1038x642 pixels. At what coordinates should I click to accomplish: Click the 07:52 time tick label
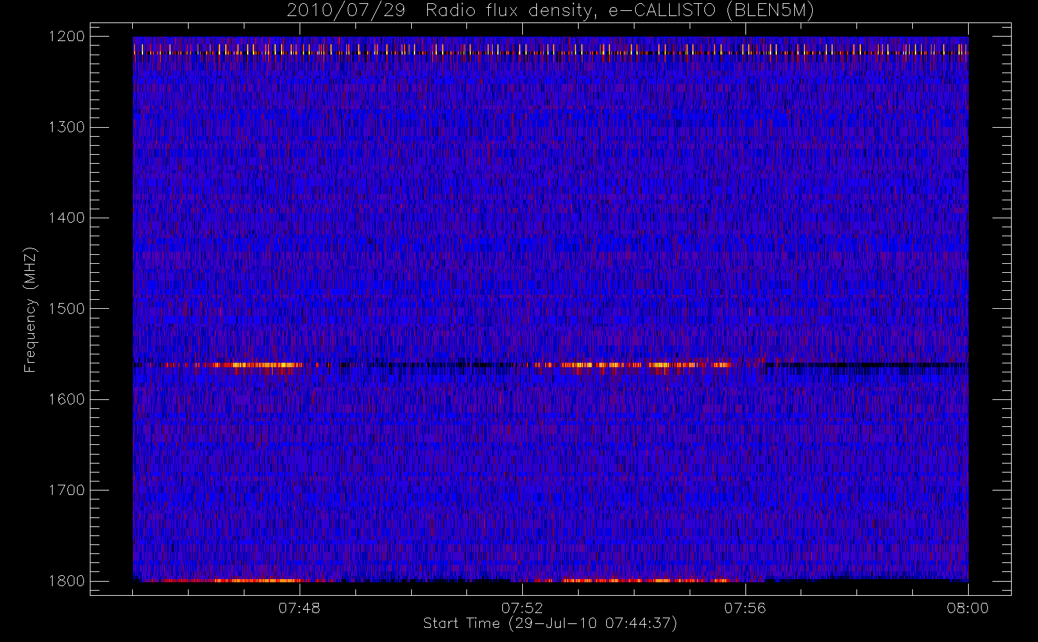coord(522,608)
